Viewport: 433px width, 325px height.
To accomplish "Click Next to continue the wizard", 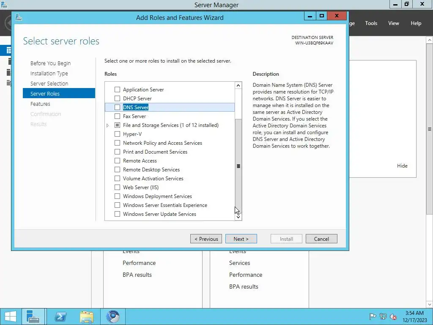I will [x=241, y=239].
